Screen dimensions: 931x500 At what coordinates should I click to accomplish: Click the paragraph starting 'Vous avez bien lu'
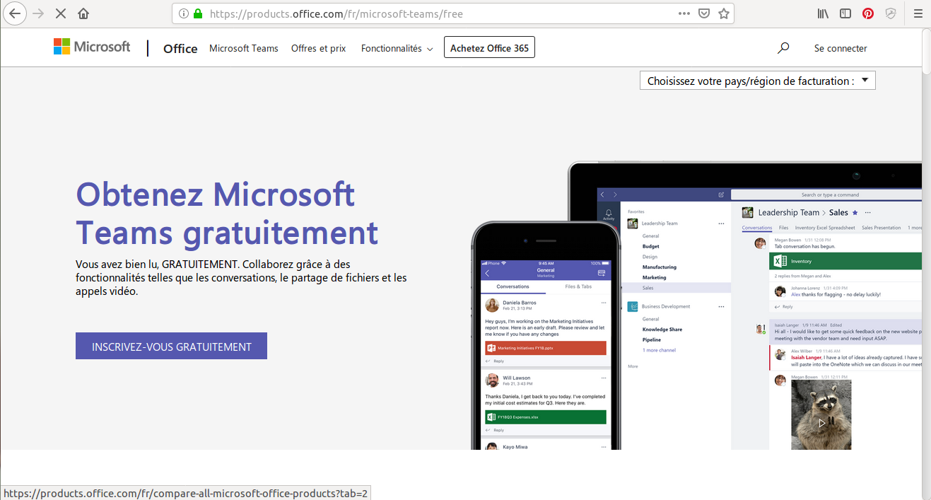click(241, 277)
